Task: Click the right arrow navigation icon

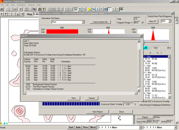Action: coord(22,14)
